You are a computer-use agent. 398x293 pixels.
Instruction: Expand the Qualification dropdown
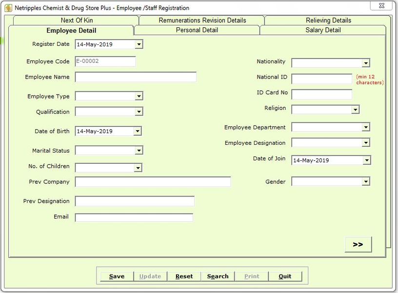click(x=139, y=112)
